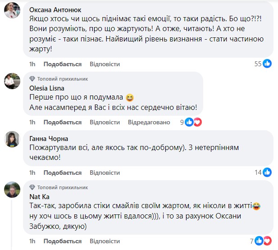Viewport: 278px width, 250px height.
Task: Open Olesia Lisna's profile picture
Action: pyautogui.click(x=12, y=82)
